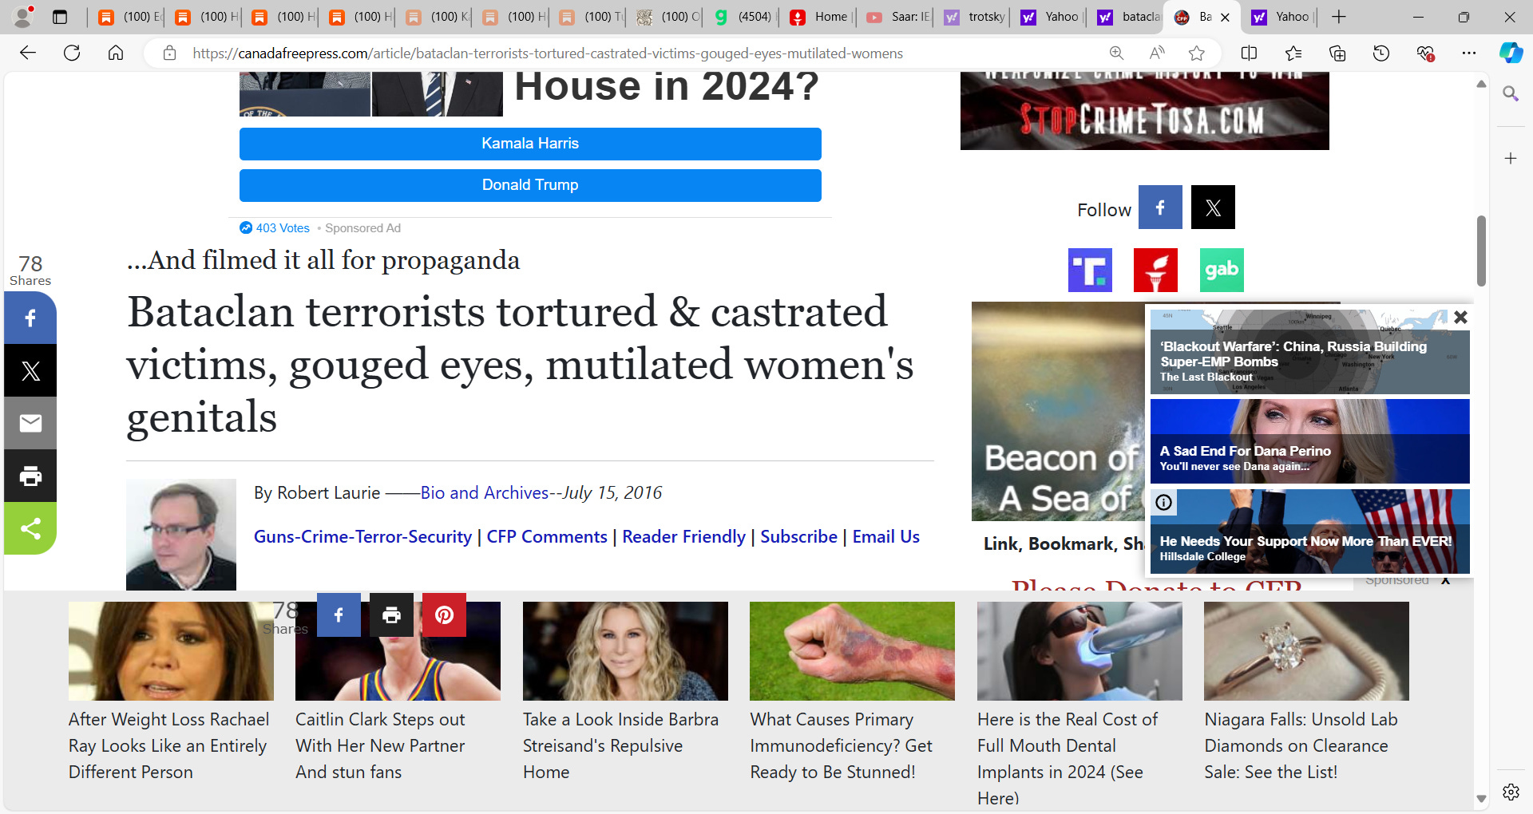The width and height of the screenshot is (1533, 814).
Task: Refresh the current page
Action: tap(72, 53)
